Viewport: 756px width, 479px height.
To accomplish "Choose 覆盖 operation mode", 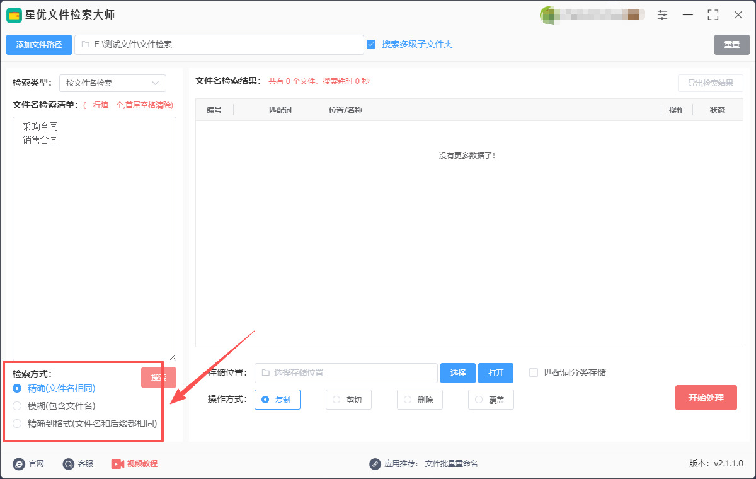I will click(x=491, y=400).
